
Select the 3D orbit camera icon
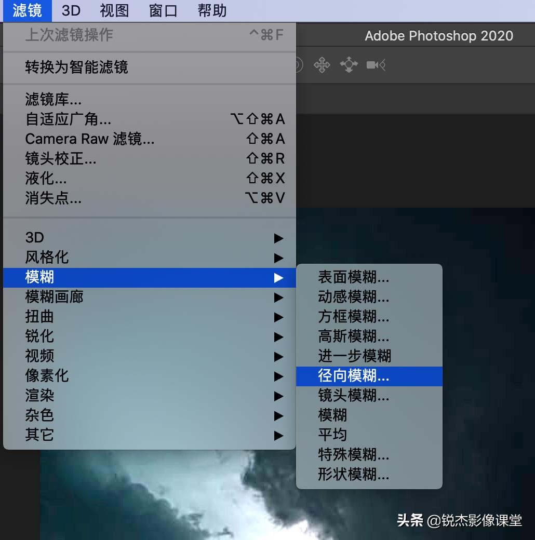tap(348, 64)
